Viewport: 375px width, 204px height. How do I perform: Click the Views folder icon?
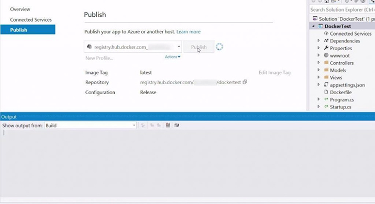click(x=326, y=77)
